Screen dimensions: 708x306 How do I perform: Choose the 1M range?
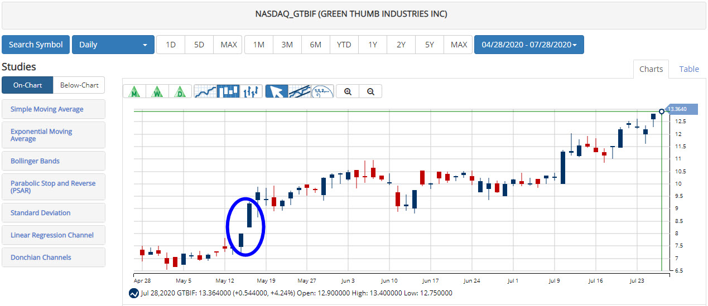tap(259, 45)
